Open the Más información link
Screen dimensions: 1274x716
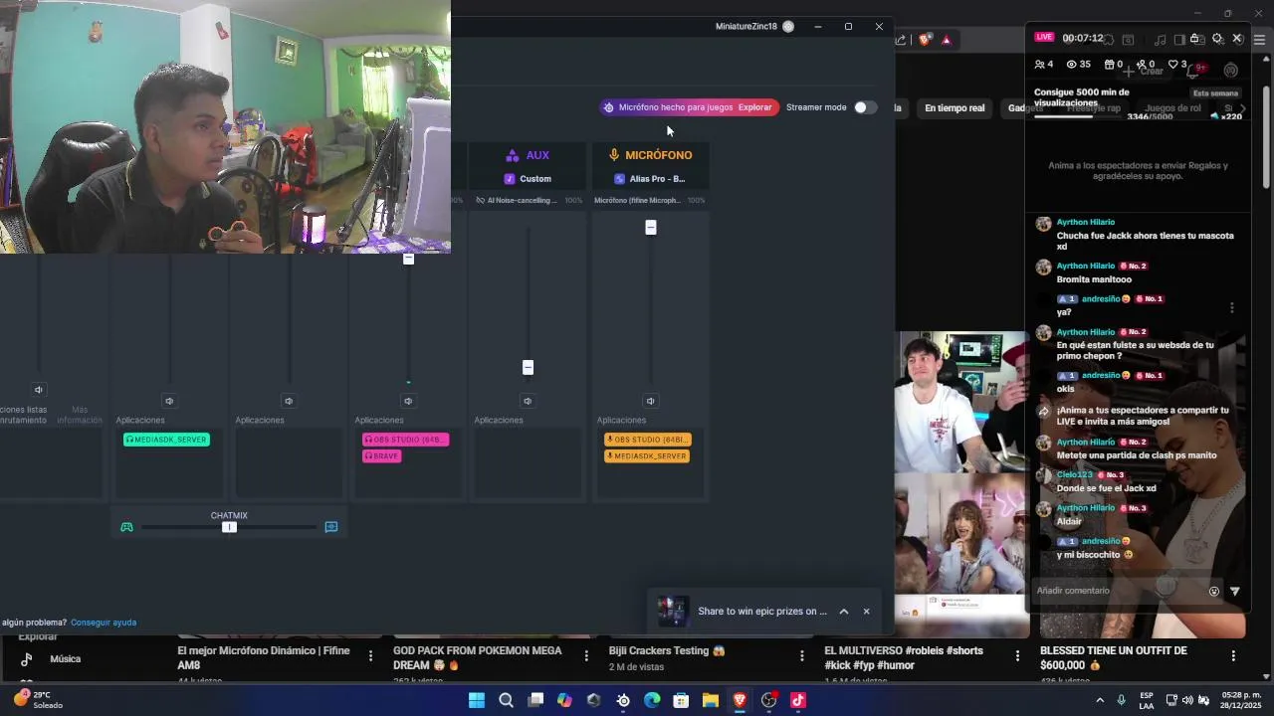pos(80,415)
